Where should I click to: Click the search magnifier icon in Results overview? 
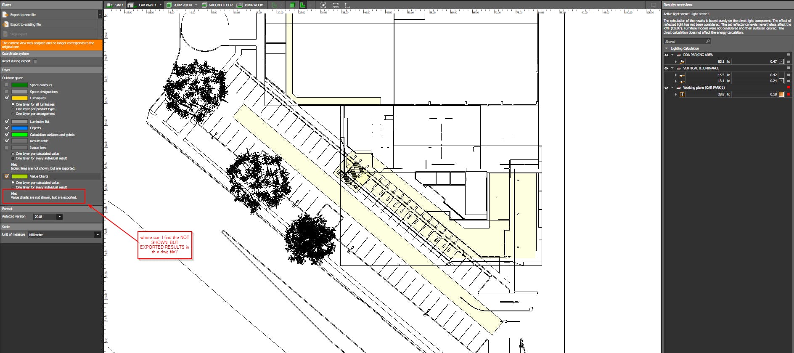click(708, 41)
